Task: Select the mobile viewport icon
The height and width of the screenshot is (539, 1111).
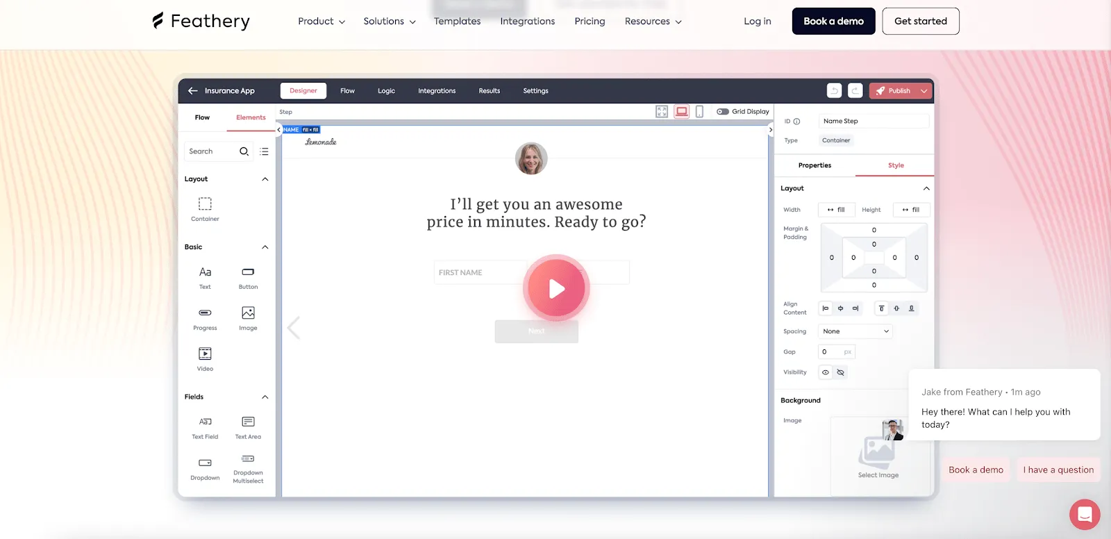Action: tap(699, 112)
